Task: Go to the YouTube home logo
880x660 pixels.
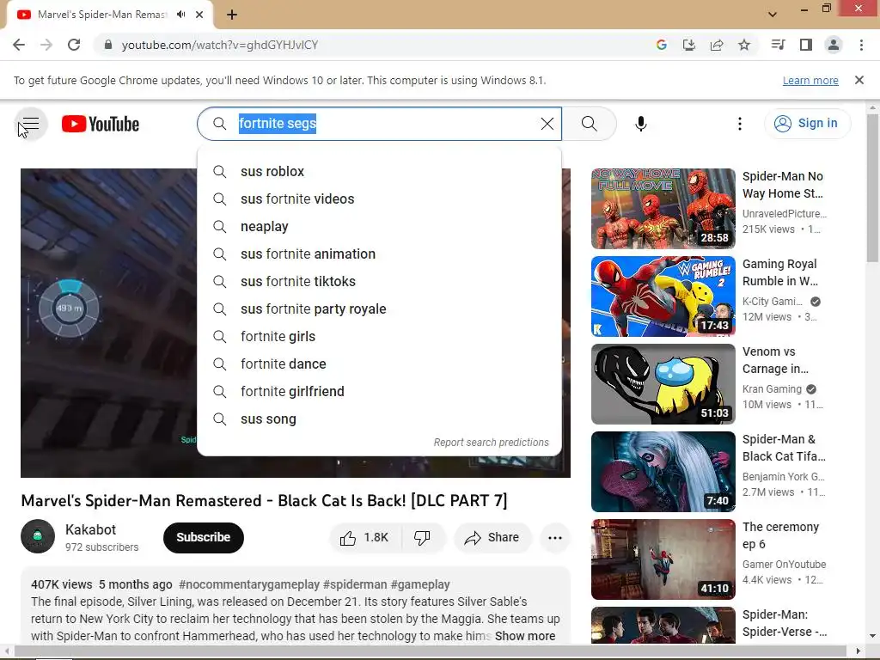Action: click(x=101, y=124)
